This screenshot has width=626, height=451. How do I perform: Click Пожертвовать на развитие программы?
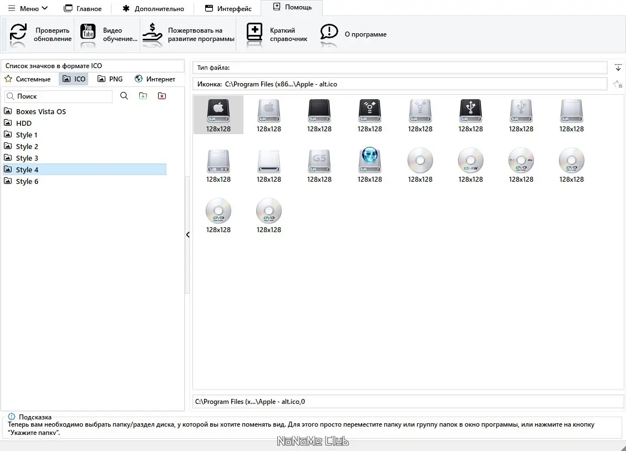click(x=189, y=34)
